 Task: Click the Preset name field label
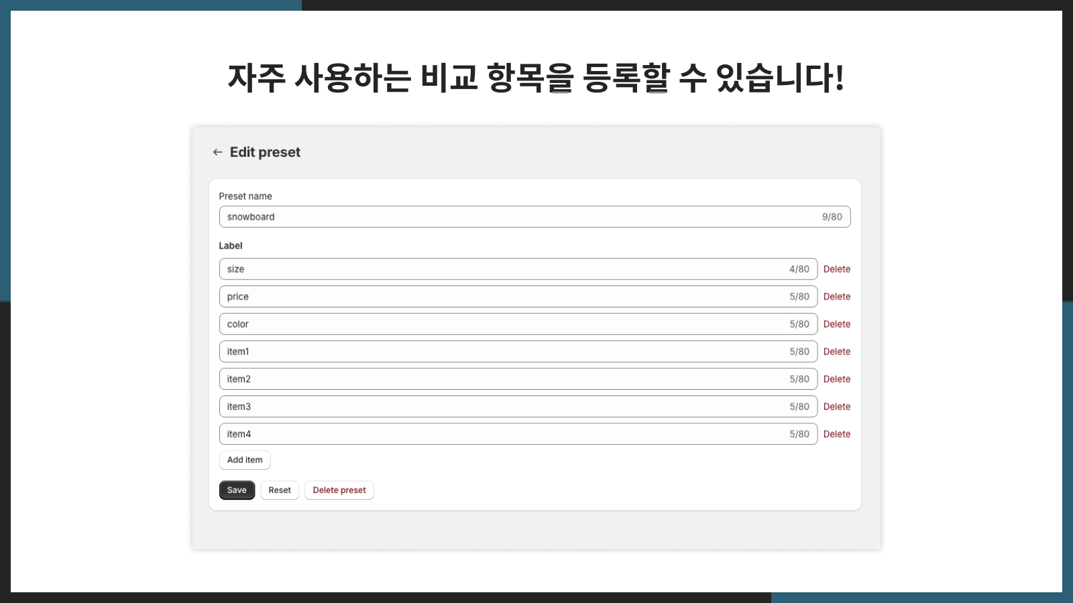pyautogui.click(x=245, y=196)
